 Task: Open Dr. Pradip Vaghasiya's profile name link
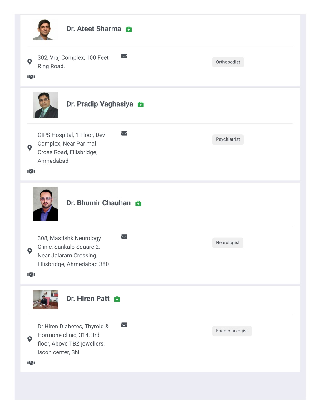pyautogui.click(x=100, y=104)
